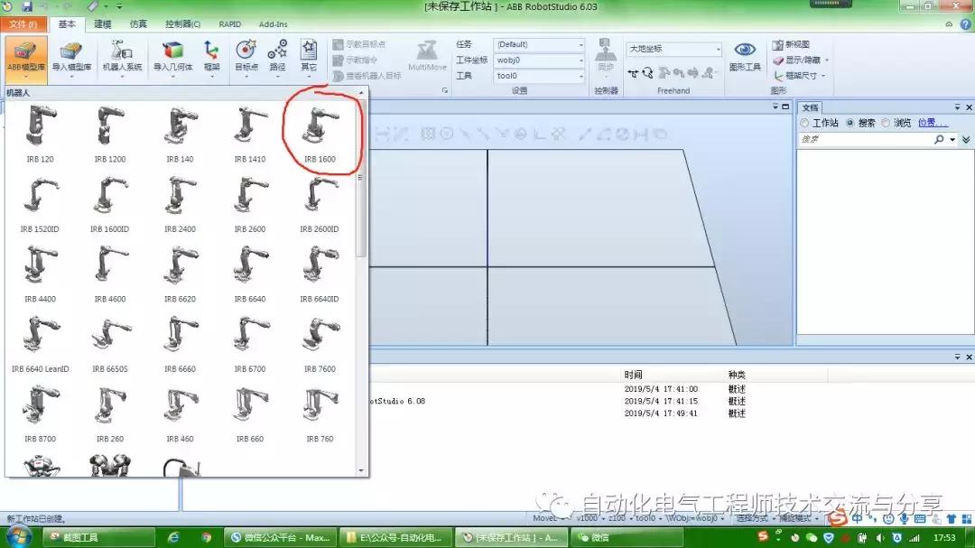Switch to the 建模 ribbon tab
975x548 pixels.
coord(103,24)
